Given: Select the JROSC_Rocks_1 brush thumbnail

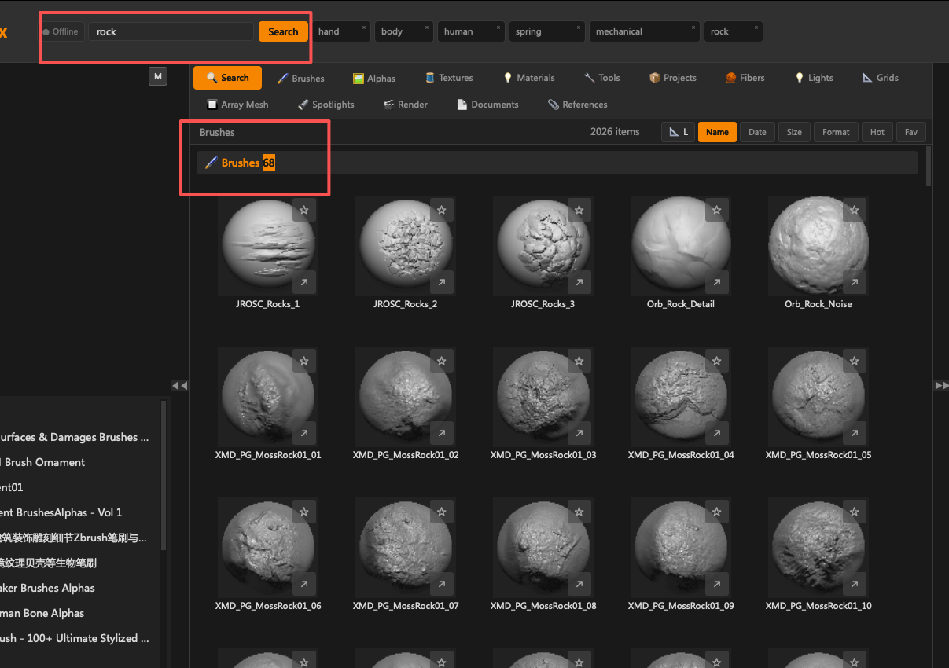Looking at the screenshot, I should click(268, 245).
